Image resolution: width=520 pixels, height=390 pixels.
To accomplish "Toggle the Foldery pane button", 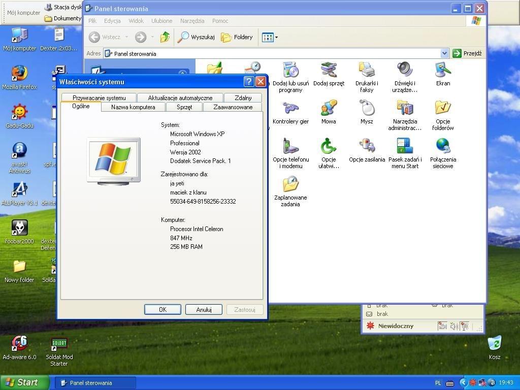I will [237, 37].
